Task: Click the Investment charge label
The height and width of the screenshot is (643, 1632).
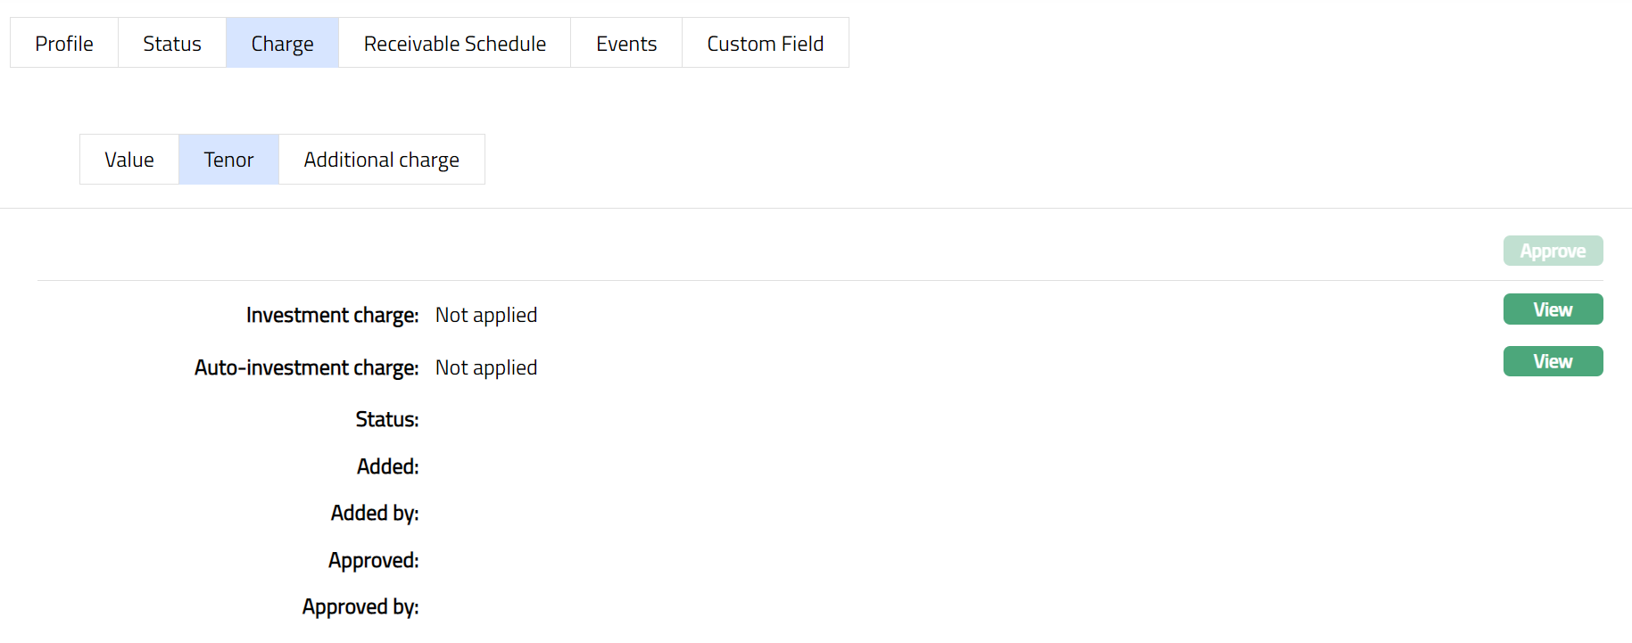Action: (332, 316)
